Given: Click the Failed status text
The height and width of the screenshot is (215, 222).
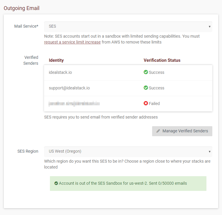Looking at the screenshot, I should (x=154, y=104).
